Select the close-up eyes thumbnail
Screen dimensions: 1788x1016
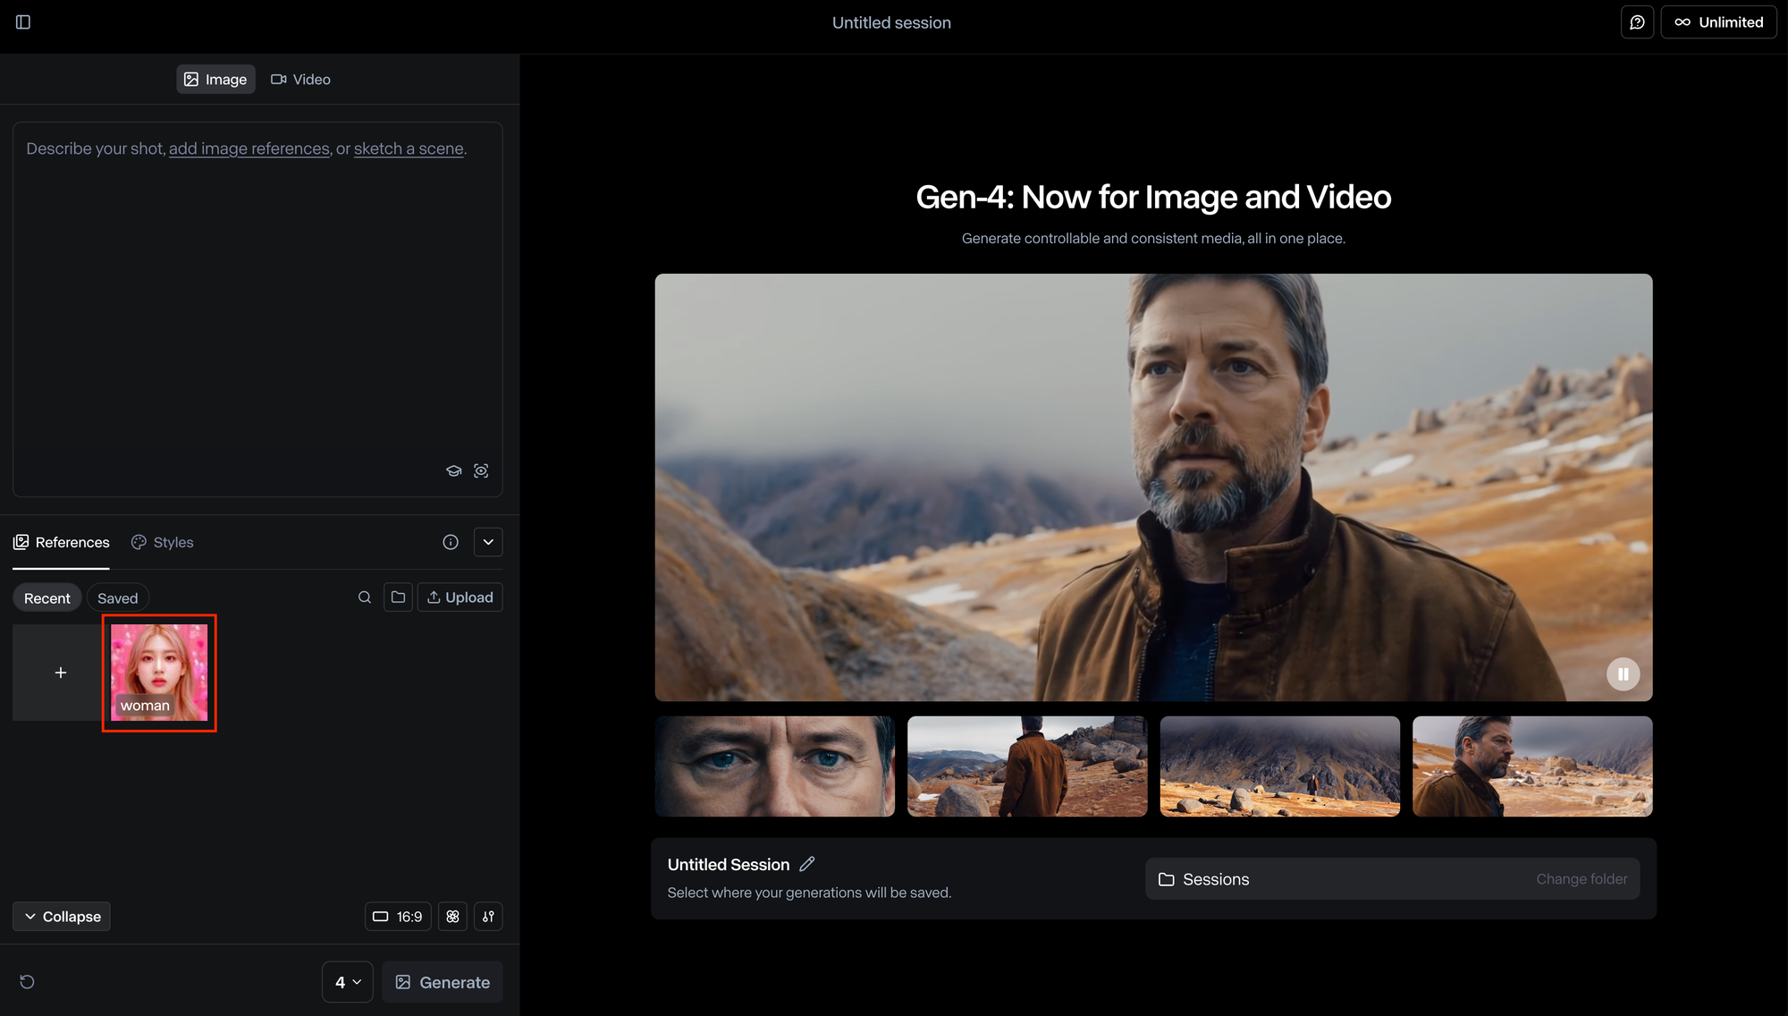tap(775, 766)
